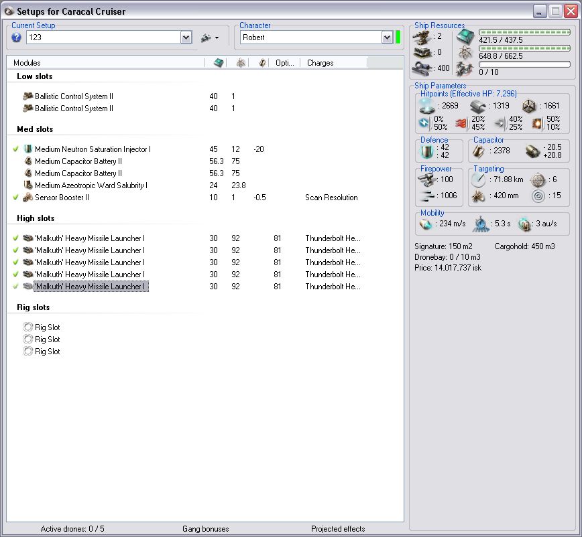
Task: Sort by the powergrid column header icon
Action: tap(241, 63)
